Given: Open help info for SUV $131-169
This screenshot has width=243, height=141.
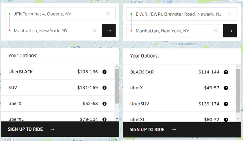Looking at the screenshot, I should (x=105, y=88).
